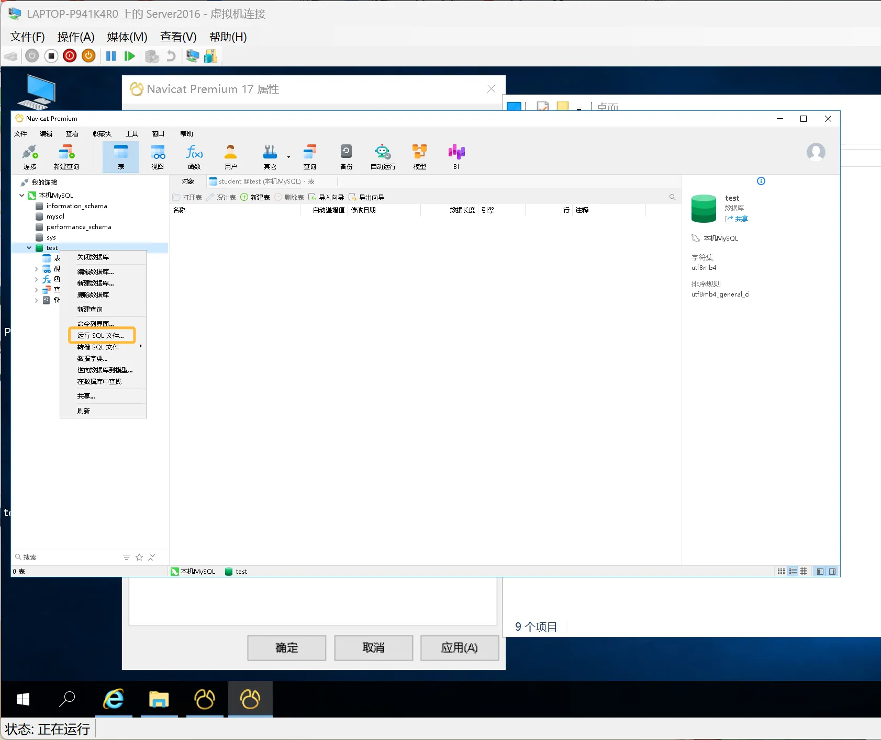Screen dimensions: 881x740
Task: Choose 新建查询 from context menu
Action: [103, 309]
